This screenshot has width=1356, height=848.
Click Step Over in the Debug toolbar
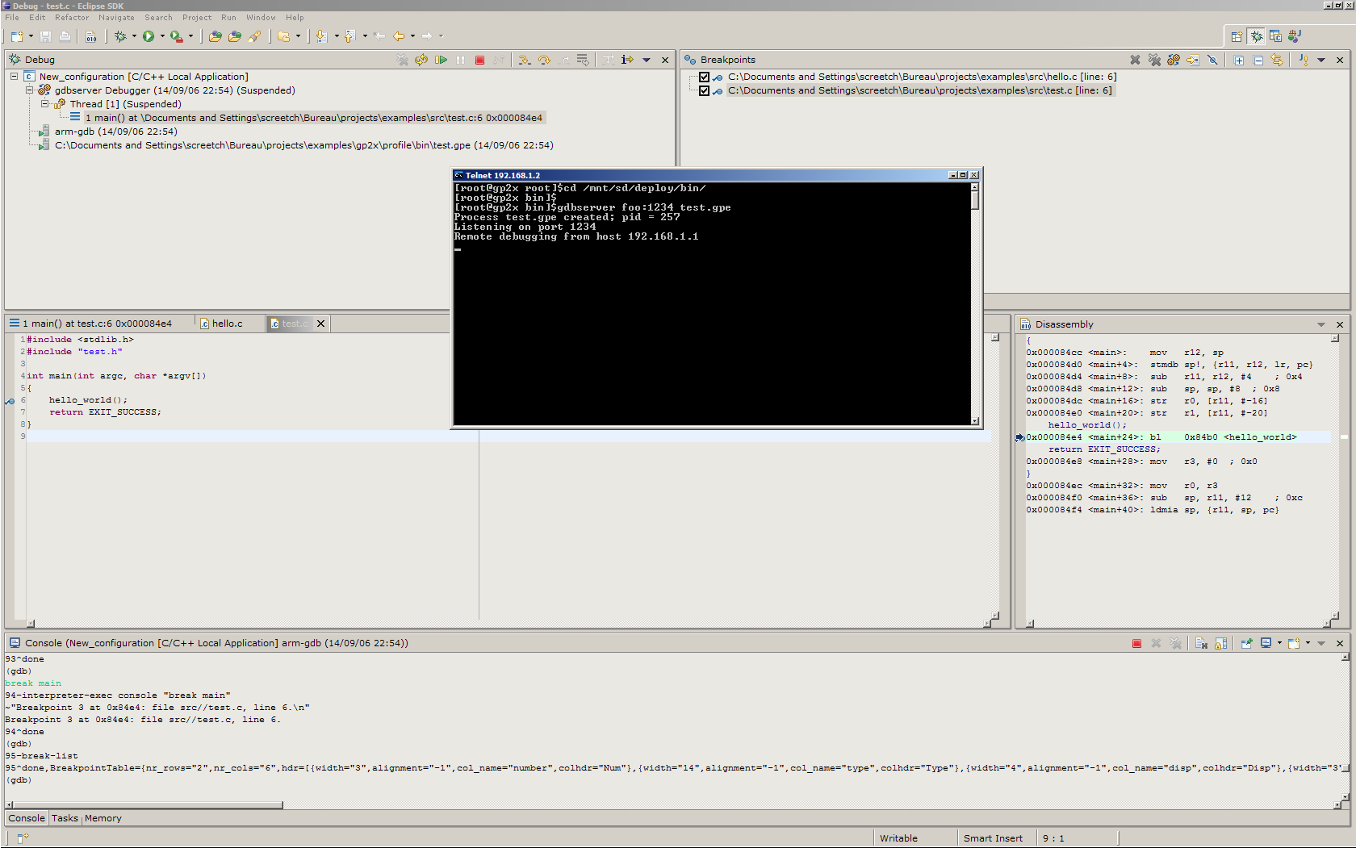coord(545,60)
